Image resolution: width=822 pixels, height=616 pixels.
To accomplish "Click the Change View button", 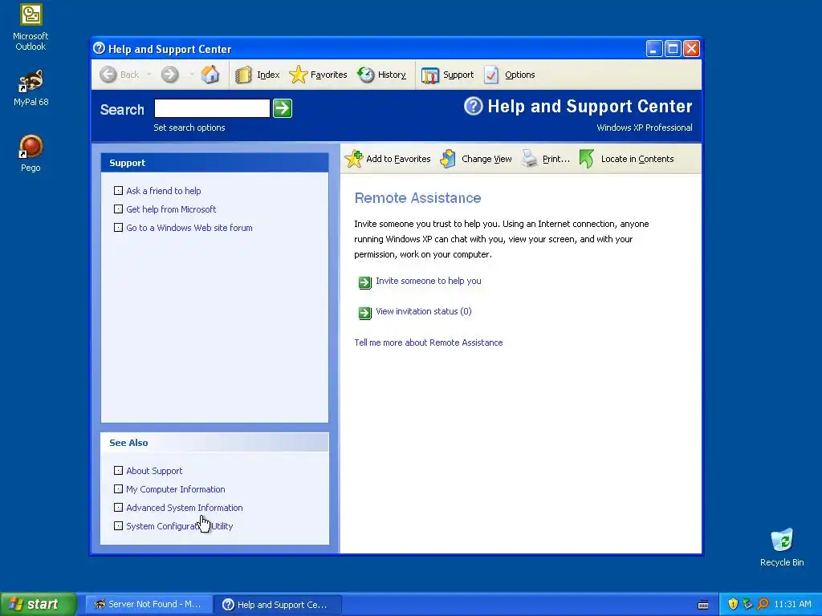I will point(475,159).
